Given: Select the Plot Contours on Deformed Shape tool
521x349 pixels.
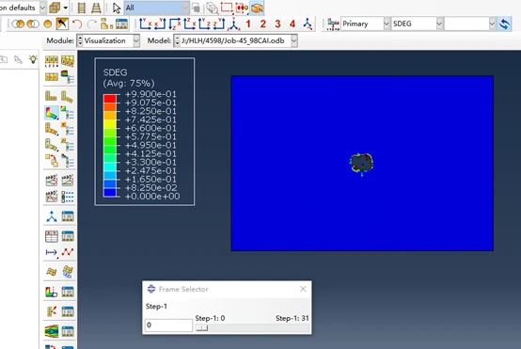Looking at the screenshot, I should tap(51, 113).
